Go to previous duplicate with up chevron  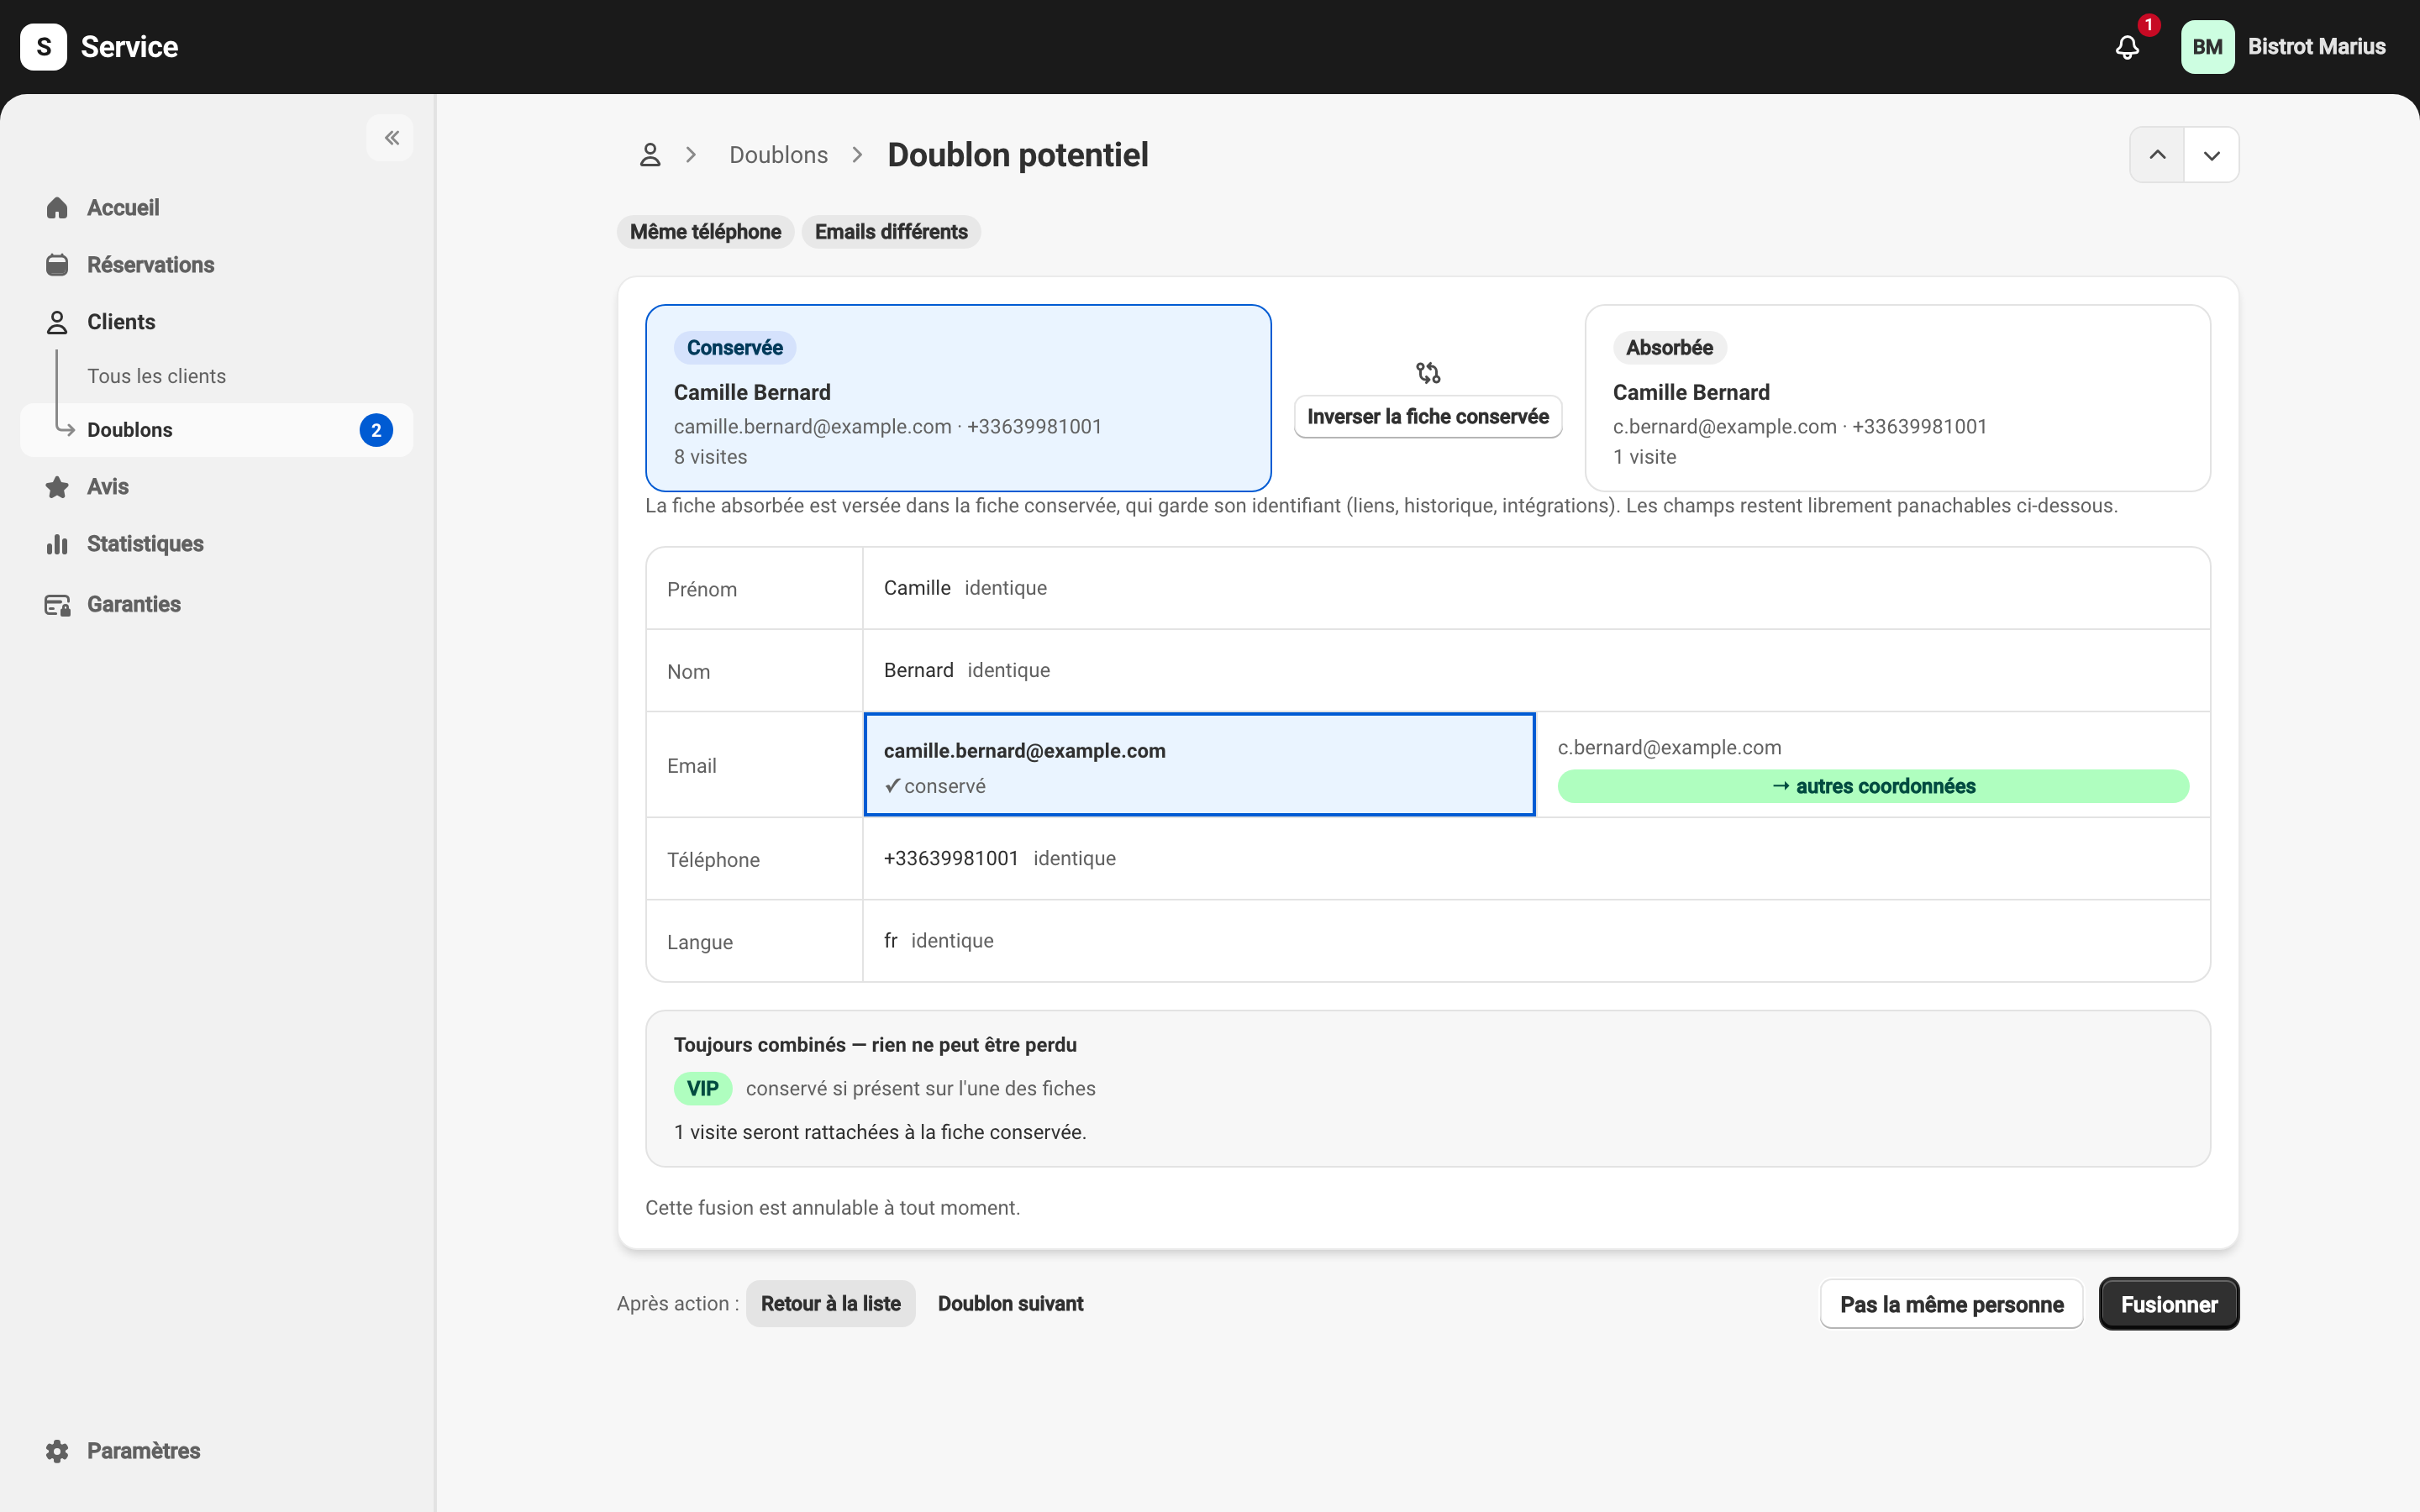pyautogui.click(x=2157, y=155)
